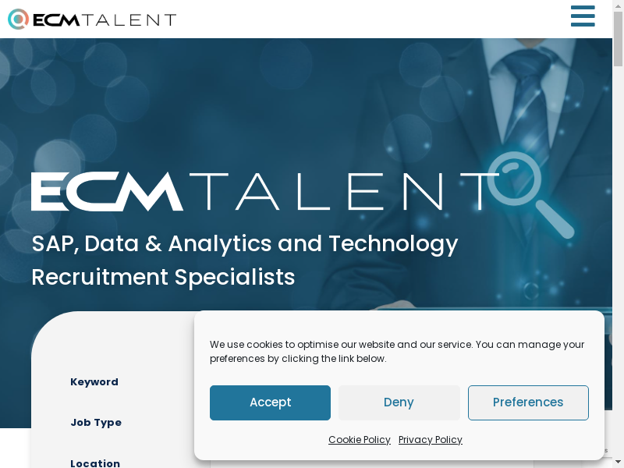Click the ECM Talent header wordmark text
The image size is (624, 468).
tap(105, 19)
